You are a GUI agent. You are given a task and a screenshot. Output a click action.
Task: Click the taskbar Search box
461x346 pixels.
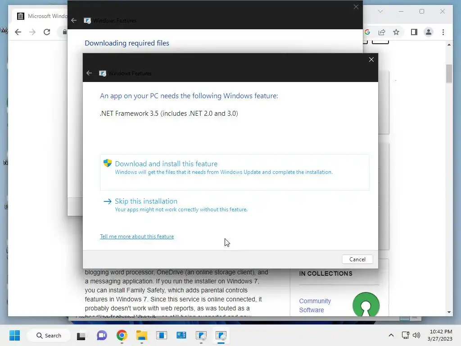tap(49, 335)
